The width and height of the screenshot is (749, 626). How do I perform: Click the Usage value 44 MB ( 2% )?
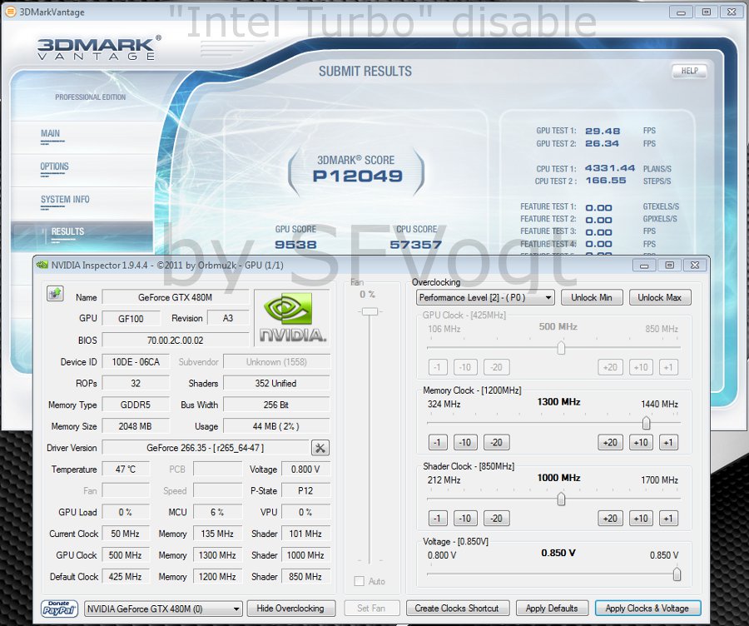click(x=276, y=426)
